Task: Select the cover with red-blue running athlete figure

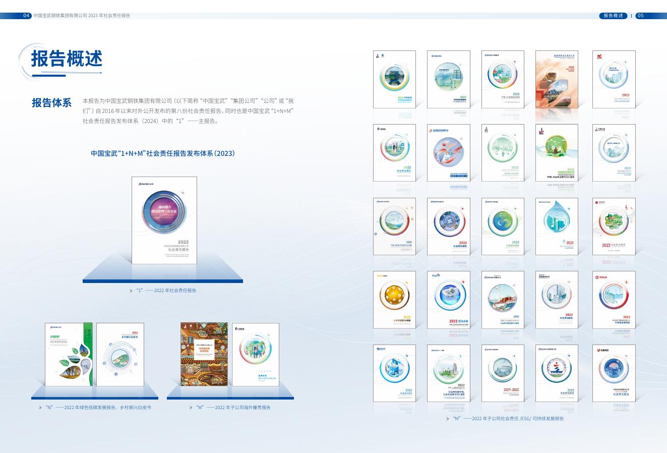Action: tap(449, 153)
